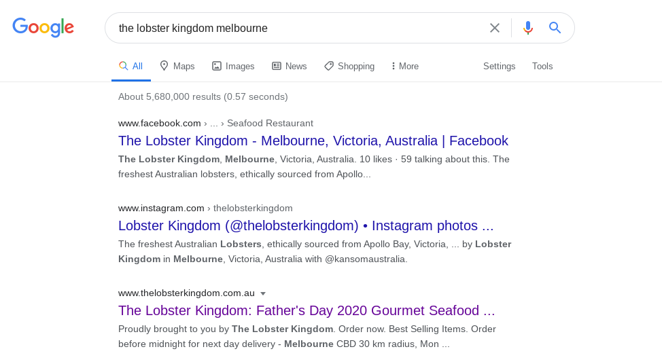The width and height of the screenshot is (662, 362).
Task: Open the Settings menu
Action: [499, 66]
